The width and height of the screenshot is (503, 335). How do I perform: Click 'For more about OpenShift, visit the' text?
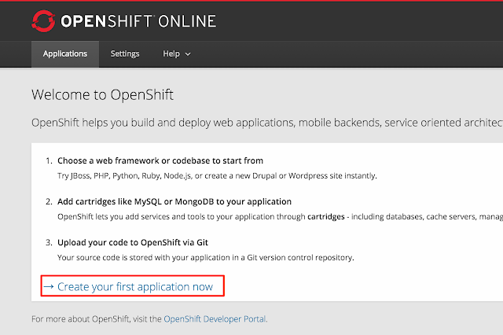97,319
